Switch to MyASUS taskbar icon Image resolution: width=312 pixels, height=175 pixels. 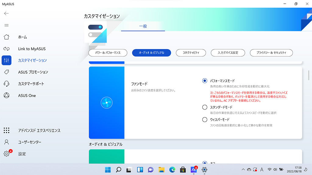click(x=194, y=170)
